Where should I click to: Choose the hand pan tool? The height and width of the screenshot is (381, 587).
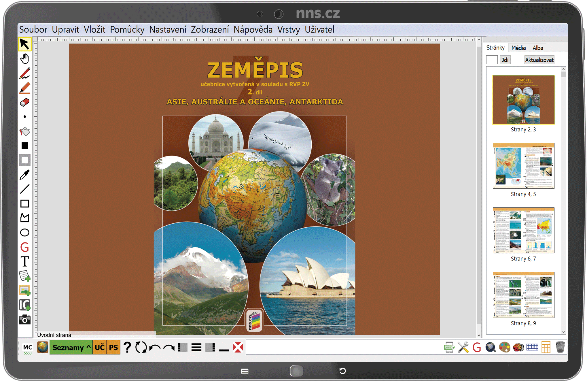[x=24, y=59]
